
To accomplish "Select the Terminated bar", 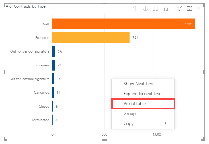I will coord(53,120).
